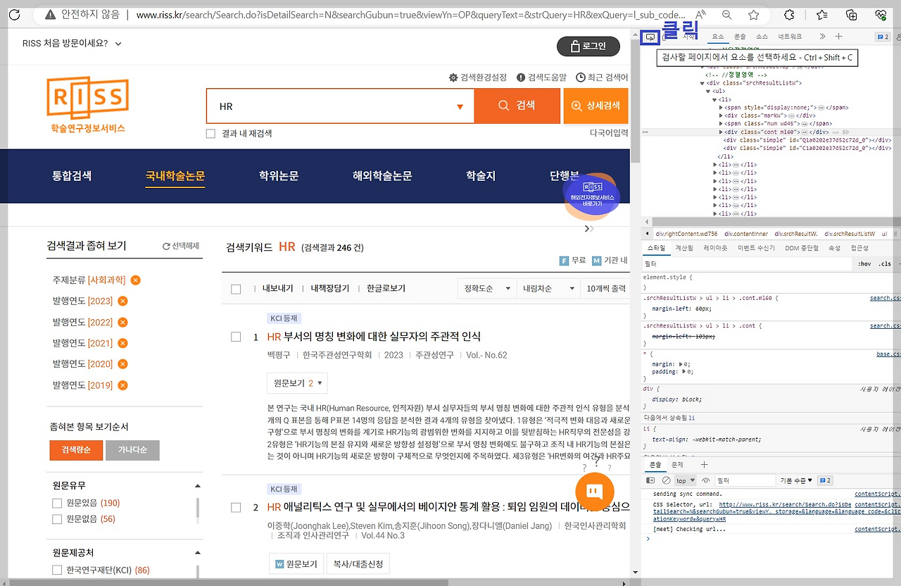Click the inspect element picker icon in DevTools
This screenshot has width=901, height=586.
[650, 37]
